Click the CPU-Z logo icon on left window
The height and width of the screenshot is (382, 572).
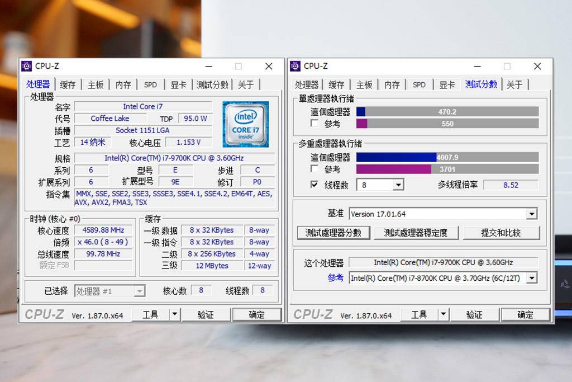pyautogui.click(x=28, y=66)
